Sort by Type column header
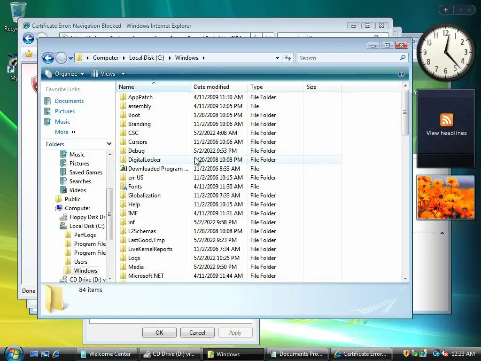 click(x=275, y=87)
